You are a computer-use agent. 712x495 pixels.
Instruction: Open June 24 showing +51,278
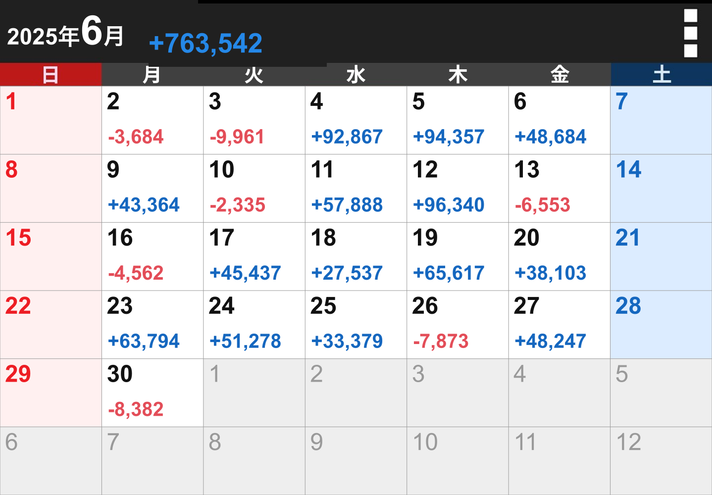pos(254,325)
